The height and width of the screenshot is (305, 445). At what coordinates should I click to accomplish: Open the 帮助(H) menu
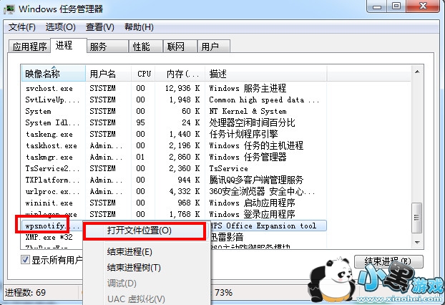tap(139, 27)
